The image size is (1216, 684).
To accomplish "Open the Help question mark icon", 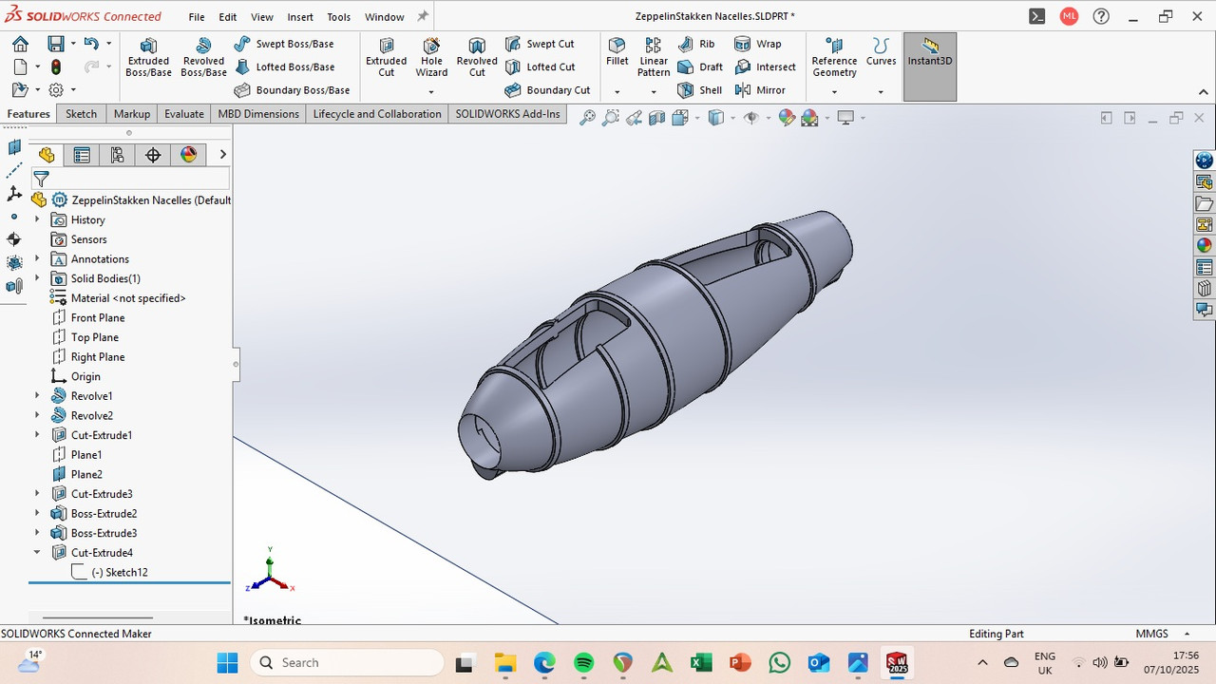I will 1101,16.
